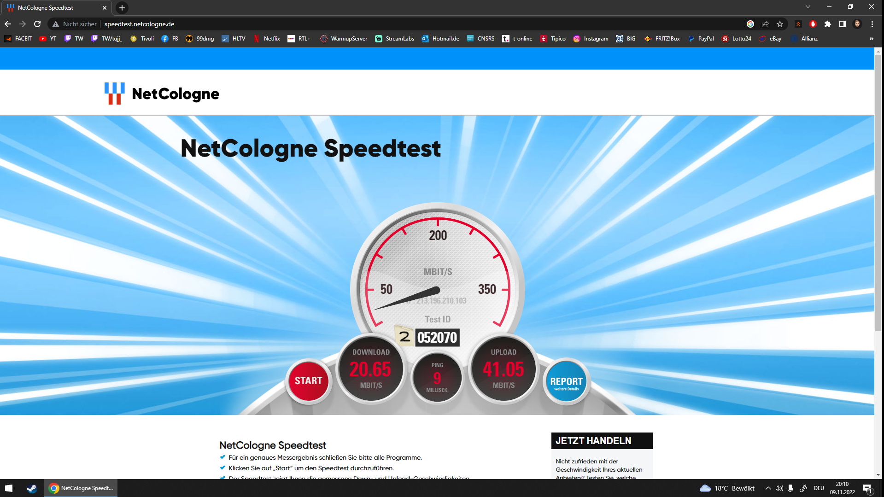Open the Tipico bookmark
This screenshot has height=497, width=884.
553,39
